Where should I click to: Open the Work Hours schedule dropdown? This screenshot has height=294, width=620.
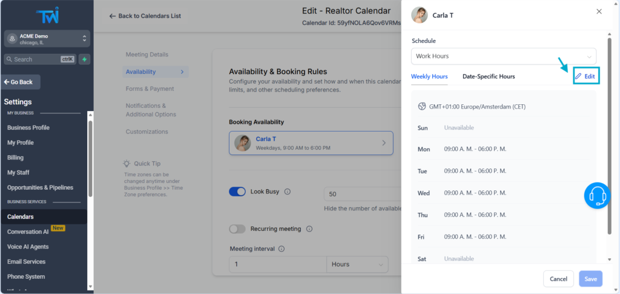point(503,56)
